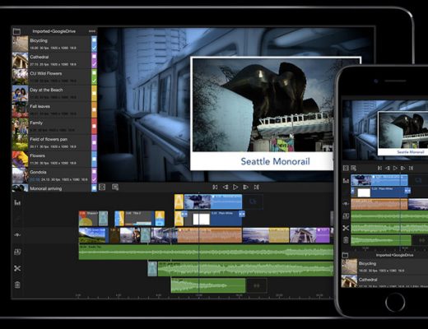Select the short bottom audio clip on iPad
This screenshot has height=329, width=428.
click(208, 285)
